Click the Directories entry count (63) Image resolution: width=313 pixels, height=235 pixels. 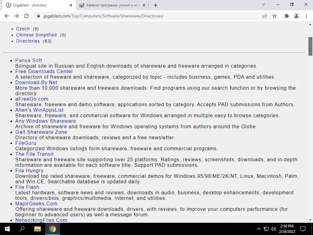pyautogui.click(x=47, y=41)
